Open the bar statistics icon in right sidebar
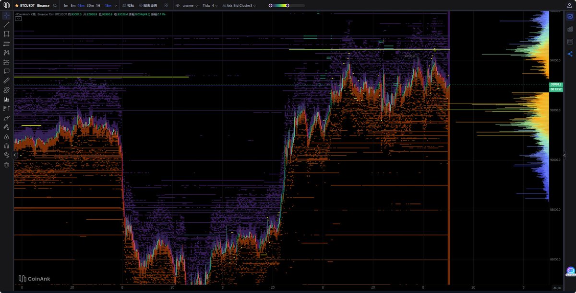 click(x=570, y=29)
